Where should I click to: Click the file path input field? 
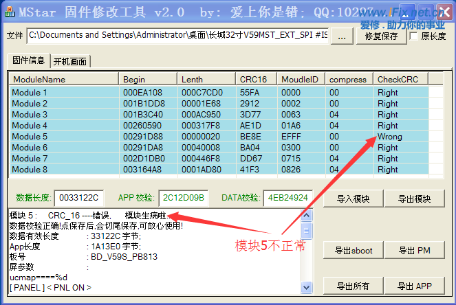(177, 36)
